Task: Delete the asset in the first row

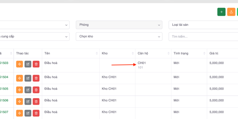Action: (36, 64)
